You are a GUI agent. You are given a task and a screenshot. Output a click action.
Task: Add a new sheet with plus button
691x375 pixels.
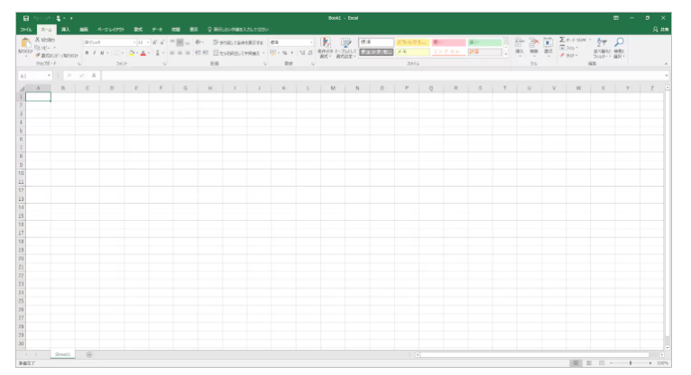click(x=88, y=354)
